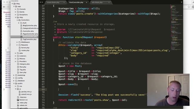
Task: Open the tab list dropdown arrow
Action: click(x=182, y=2)
